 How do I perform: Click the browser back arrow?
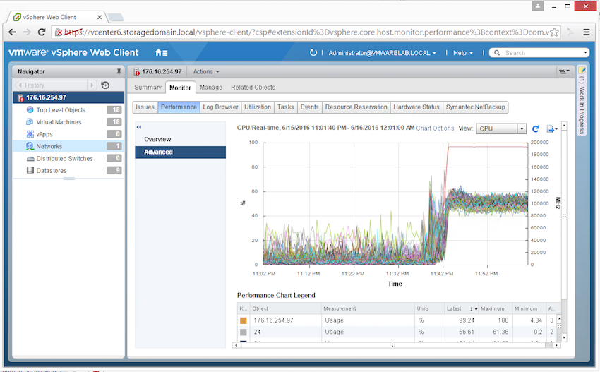(12, 32)
